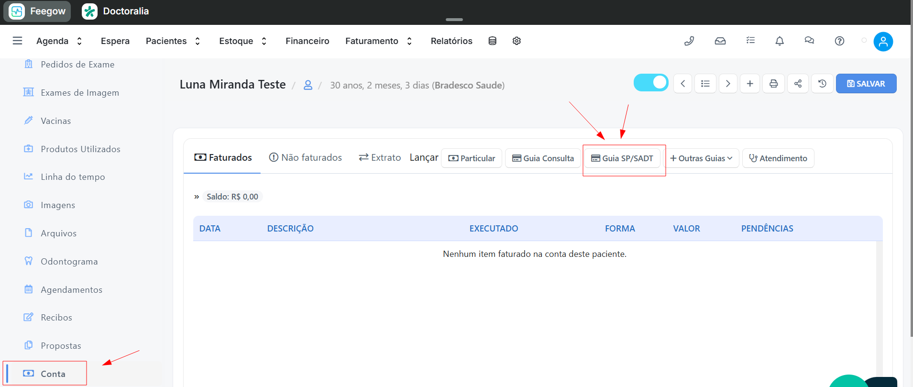The image size is (913, 387).
Task: Open the Relatórios menu item
Action: 451,41
